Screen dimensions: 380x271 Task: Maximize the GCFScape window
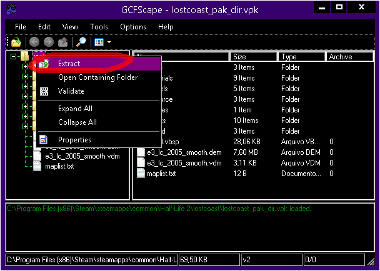pos(339,7)
